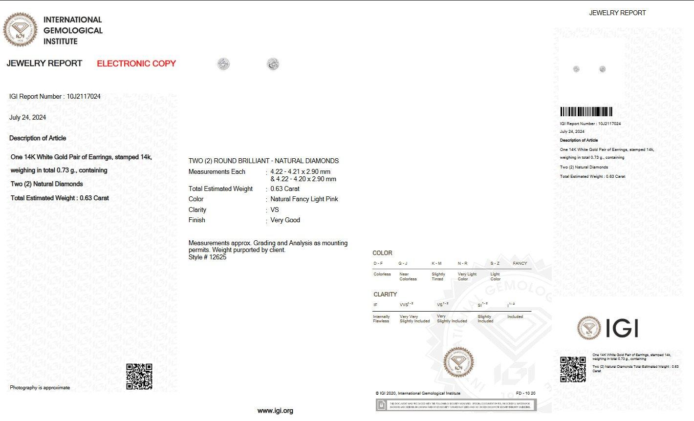The image size is (694, 421).
Task: Click the large QR code beside Photography note
Action: pyautogui.click(x=139, y=377)
